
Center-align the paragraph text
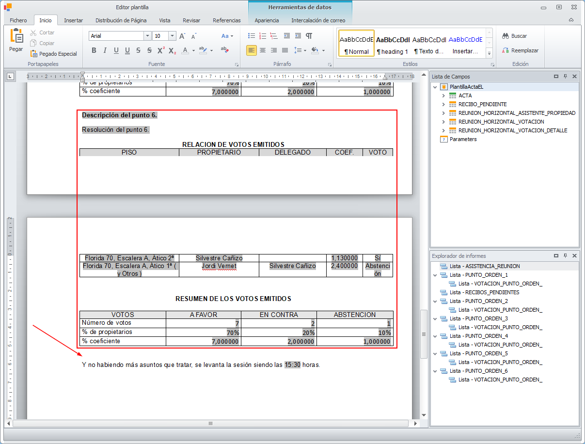click(x=263, y=50)
